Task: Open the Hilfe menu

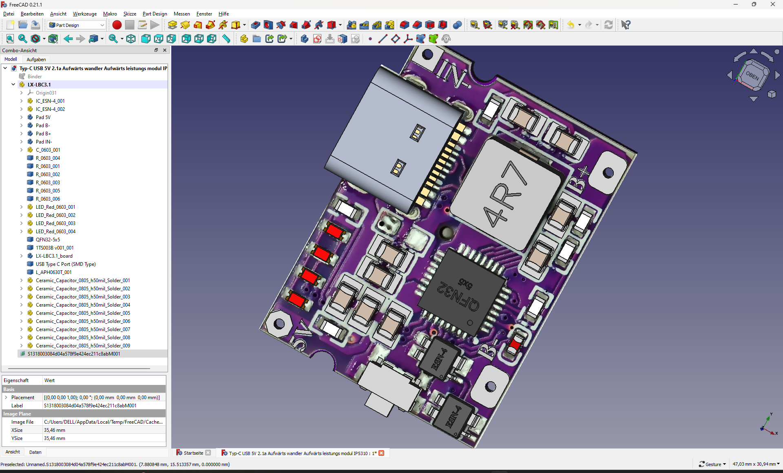Action: point(223,13)
